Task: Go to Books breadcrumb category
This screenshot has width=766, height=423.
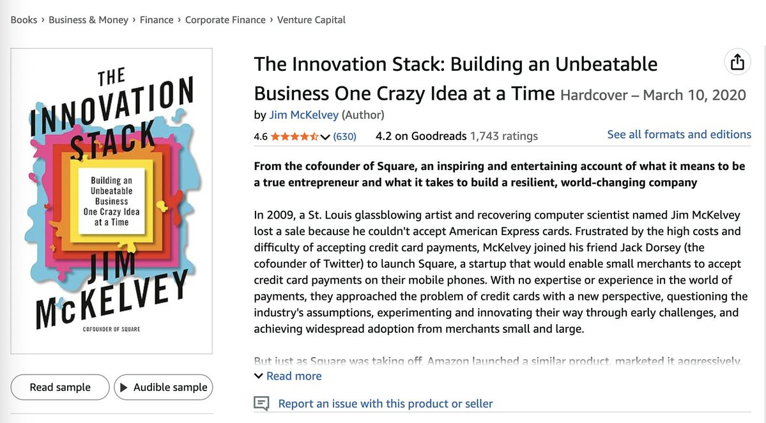Action: 24,20
